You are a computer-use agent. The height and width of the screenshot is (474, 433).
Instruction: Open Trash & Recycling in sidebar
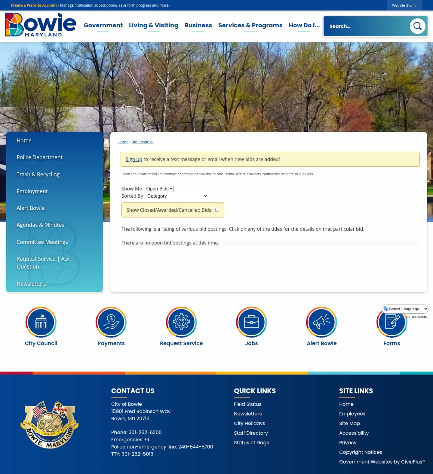[x=38, y=174]
